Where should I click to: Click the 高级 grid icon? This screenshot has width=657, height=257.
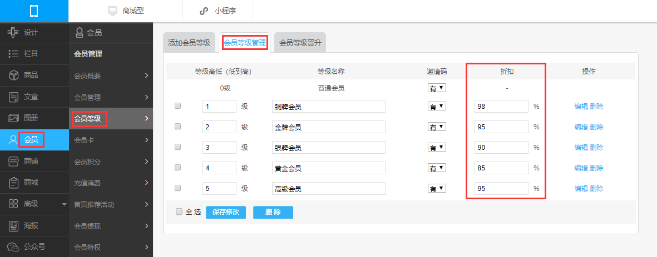[13, 204]
